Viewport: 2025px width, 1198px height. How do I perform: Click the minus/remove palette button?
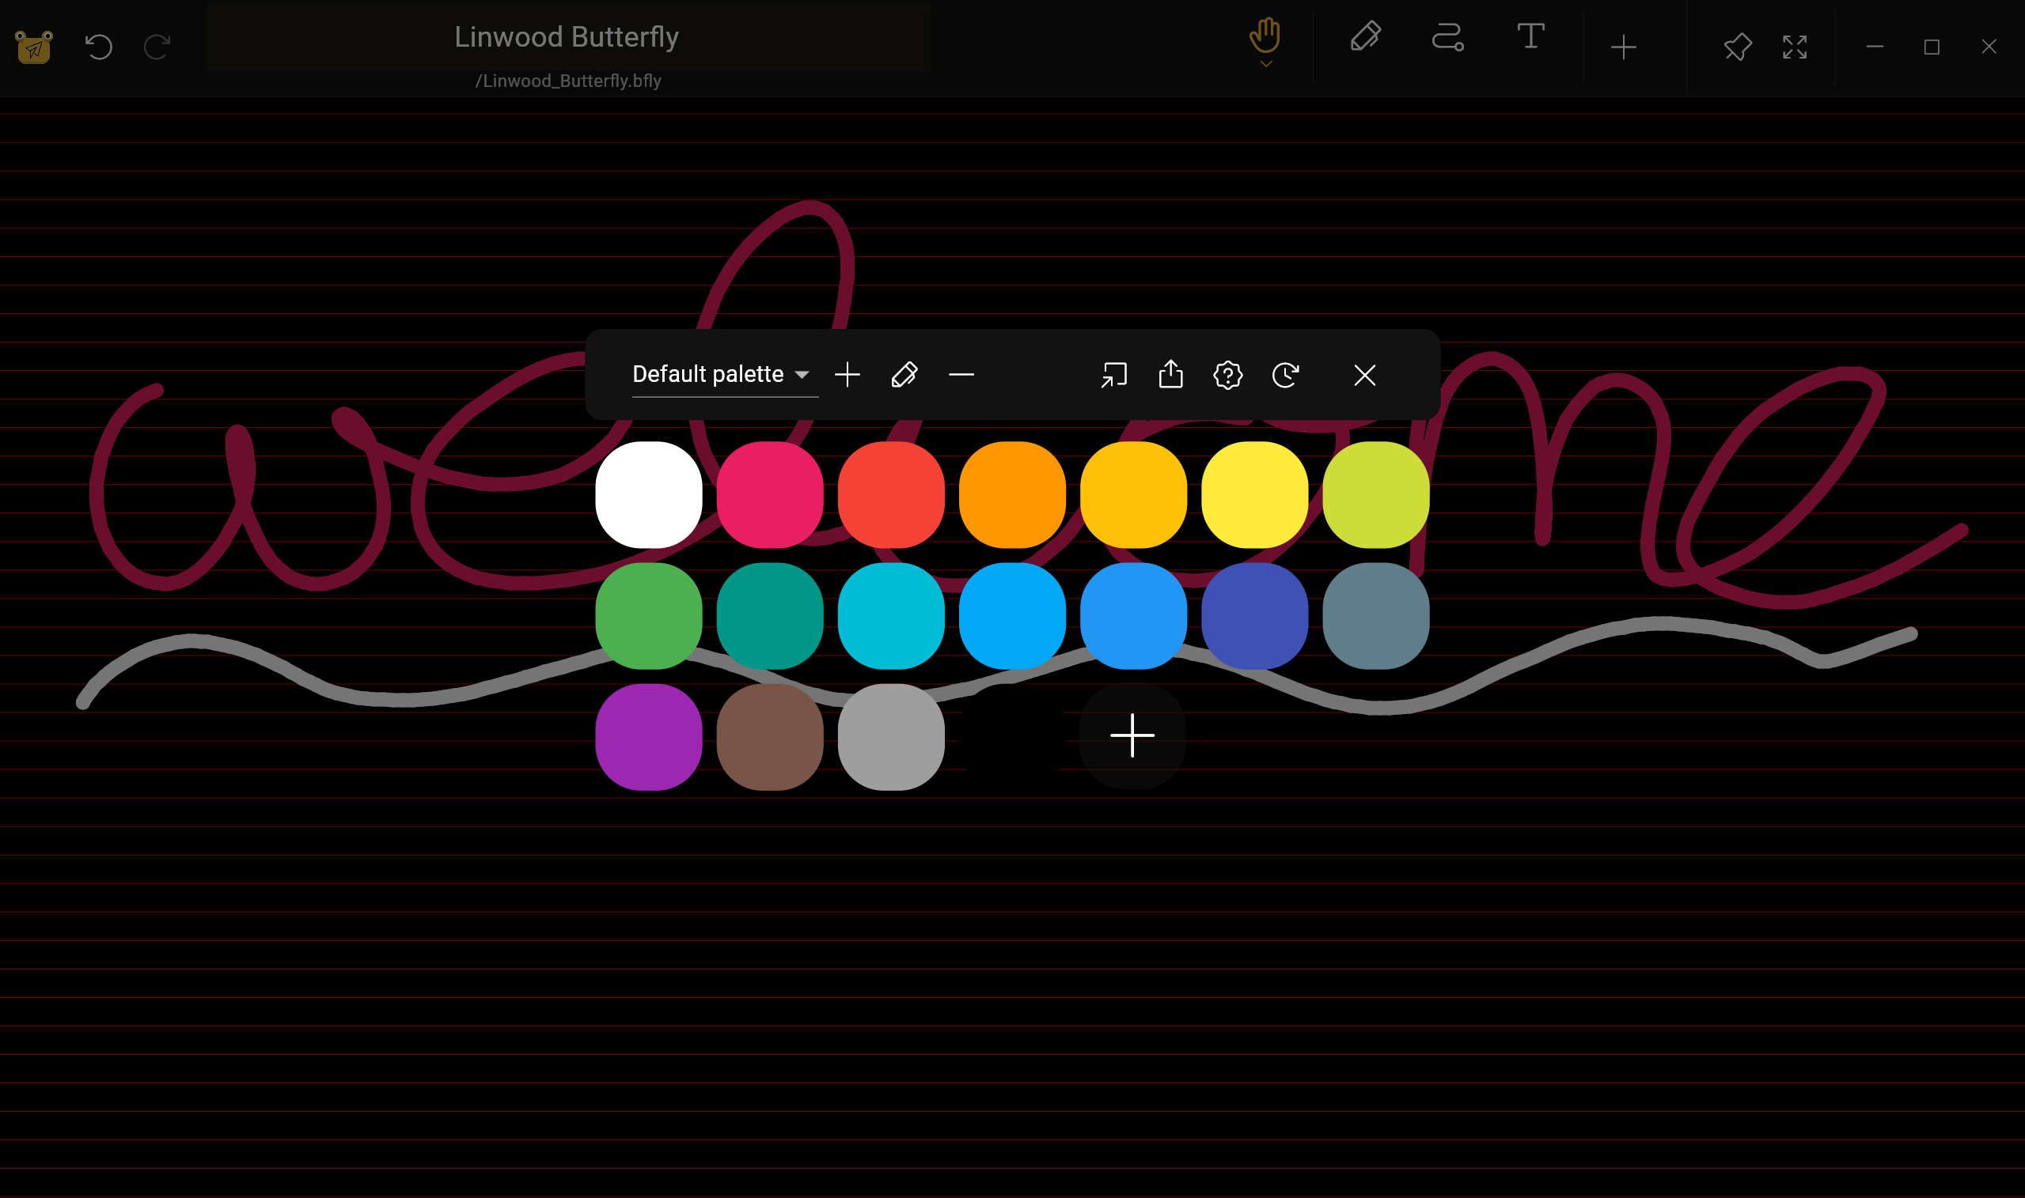pyautogui.click(x=963, y=375)
